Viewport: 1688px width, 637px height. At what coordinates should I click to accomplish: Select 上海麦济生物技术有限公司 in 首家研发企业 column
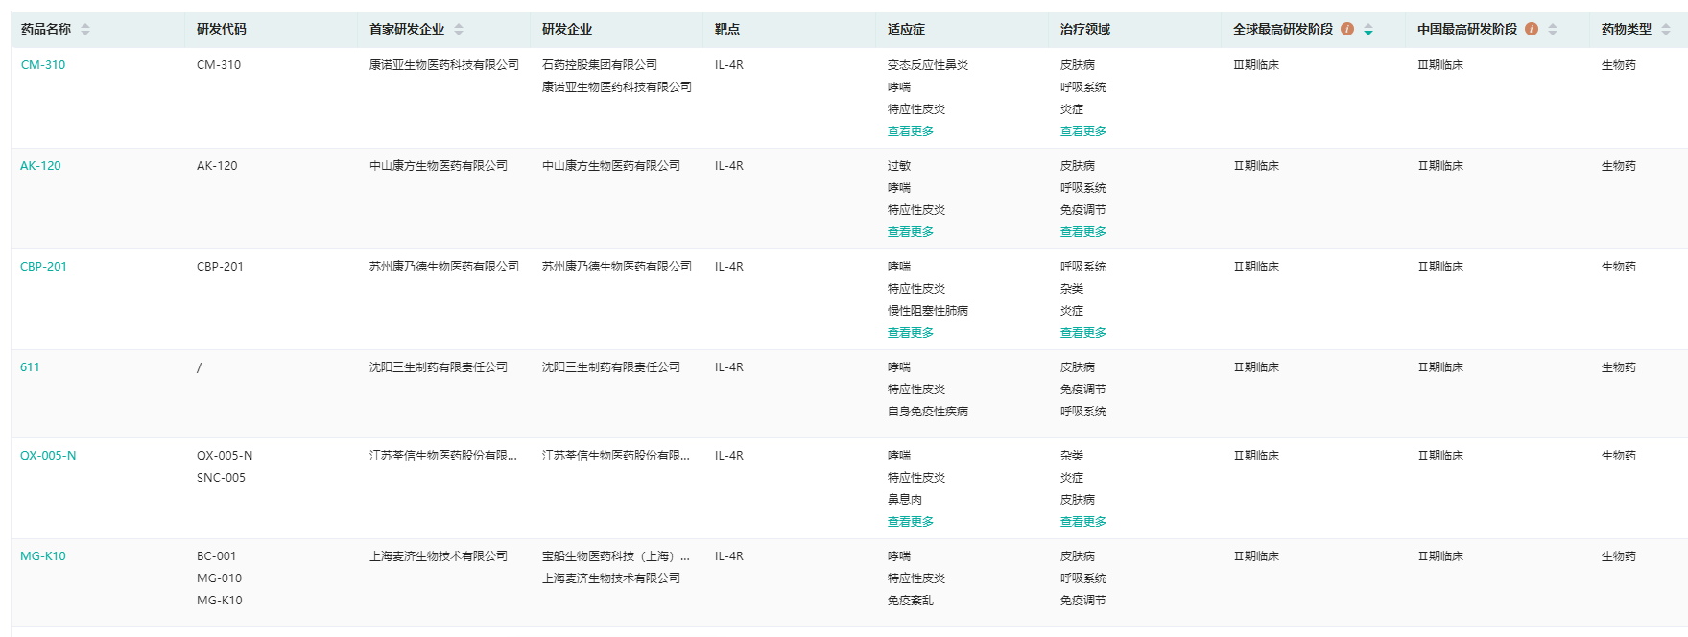pos(439,556)
